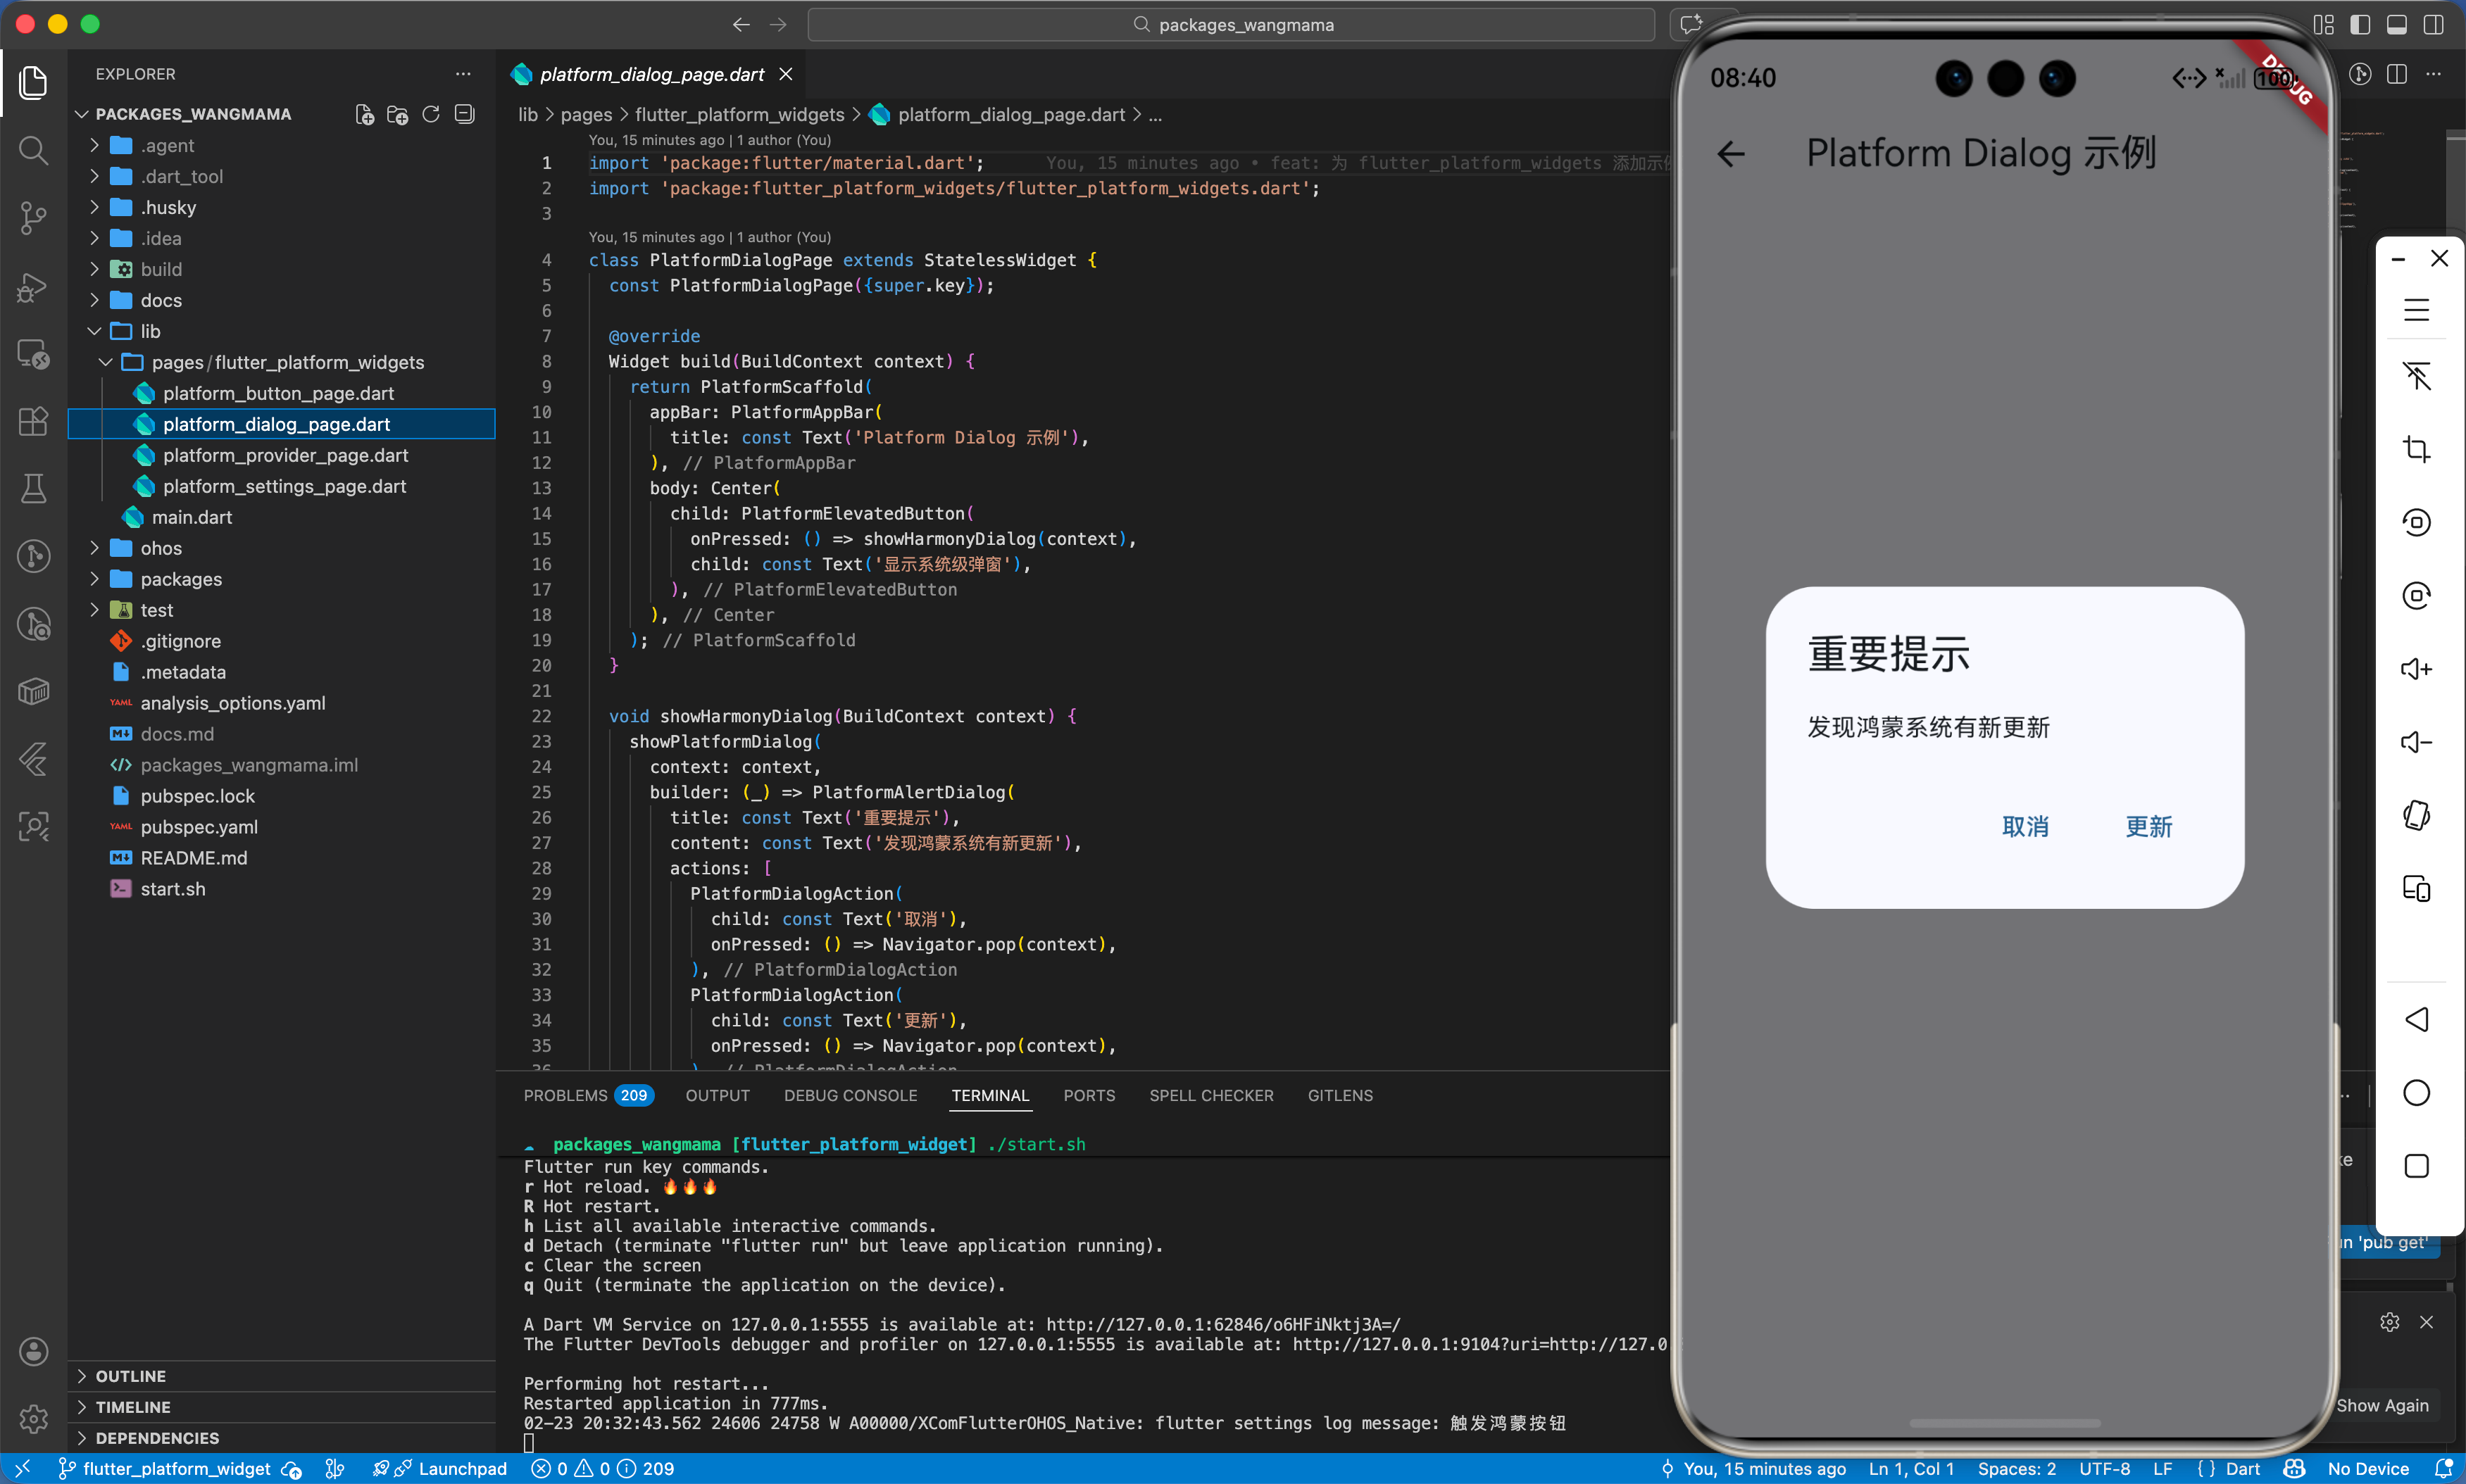Refresh the explorer file tree
Image resolution: width=2466 pixels, height=1484 pixels.
431,114
